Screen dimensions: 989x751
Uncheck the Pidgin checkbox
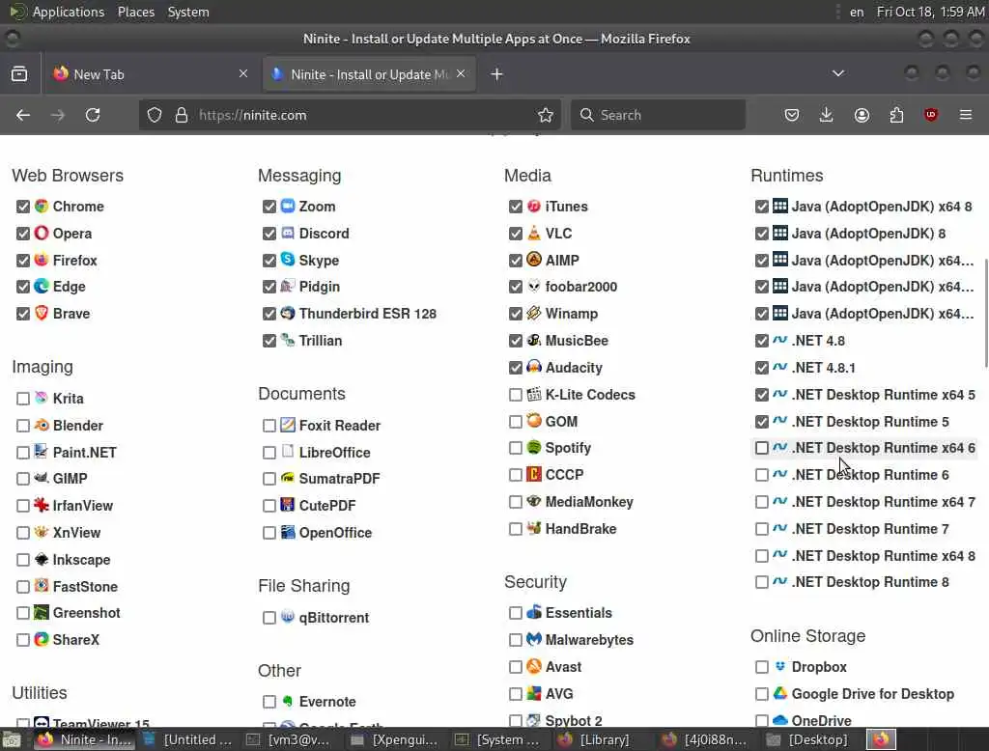pos(269,287)
